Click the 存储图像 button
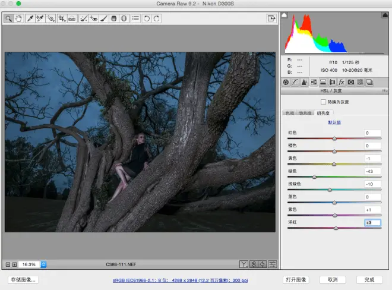Viewport: 392px width, 290px height. pos(23,279)
